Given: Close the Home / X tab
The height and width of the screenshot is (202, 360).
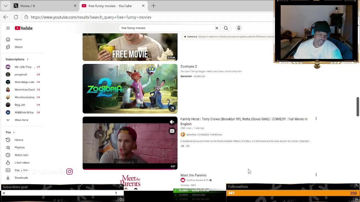Looking at the screenshot, I should click(x=75, y=6).
